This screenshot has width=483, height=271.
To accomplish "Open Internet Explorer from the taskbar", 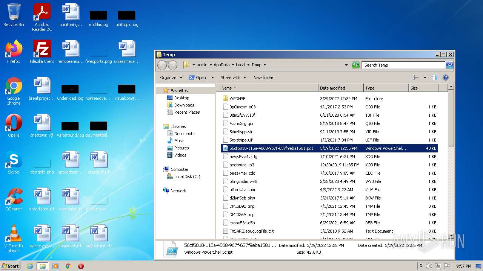I will click(x=30, y=266).
